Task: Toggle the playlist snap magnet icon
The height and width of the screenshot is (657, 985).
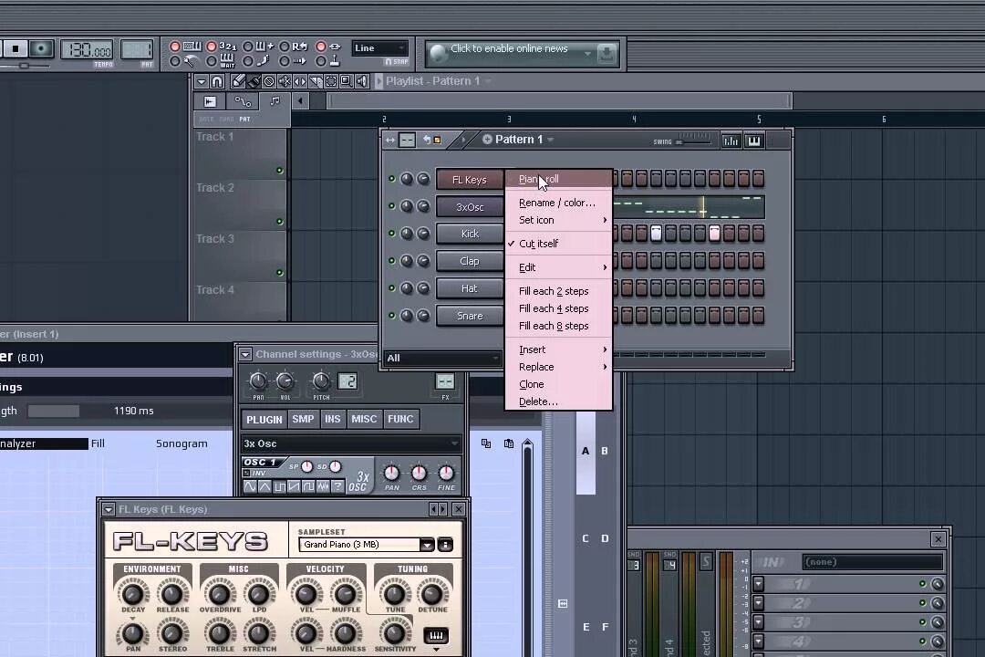Action: (217, 81)
